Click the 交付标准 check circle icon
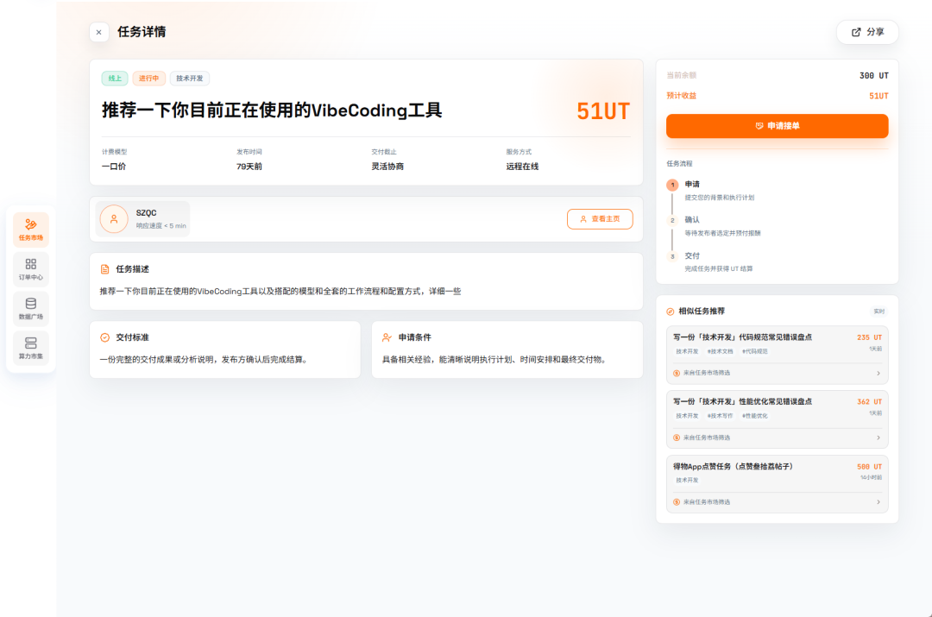The height and width of the screenshot is (617, 932). (x=104, y=337)
